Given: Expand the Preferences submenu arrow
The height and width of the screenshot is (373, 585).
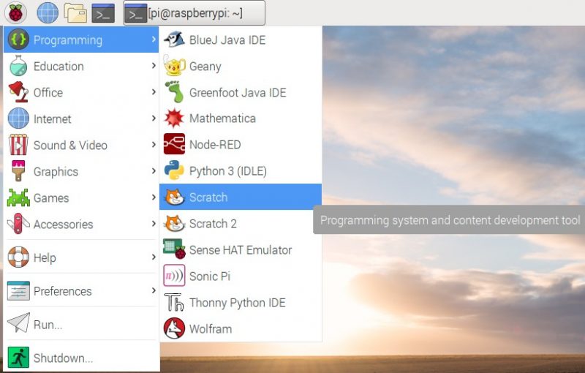Looking at the screenshot, I should point(154,291).
